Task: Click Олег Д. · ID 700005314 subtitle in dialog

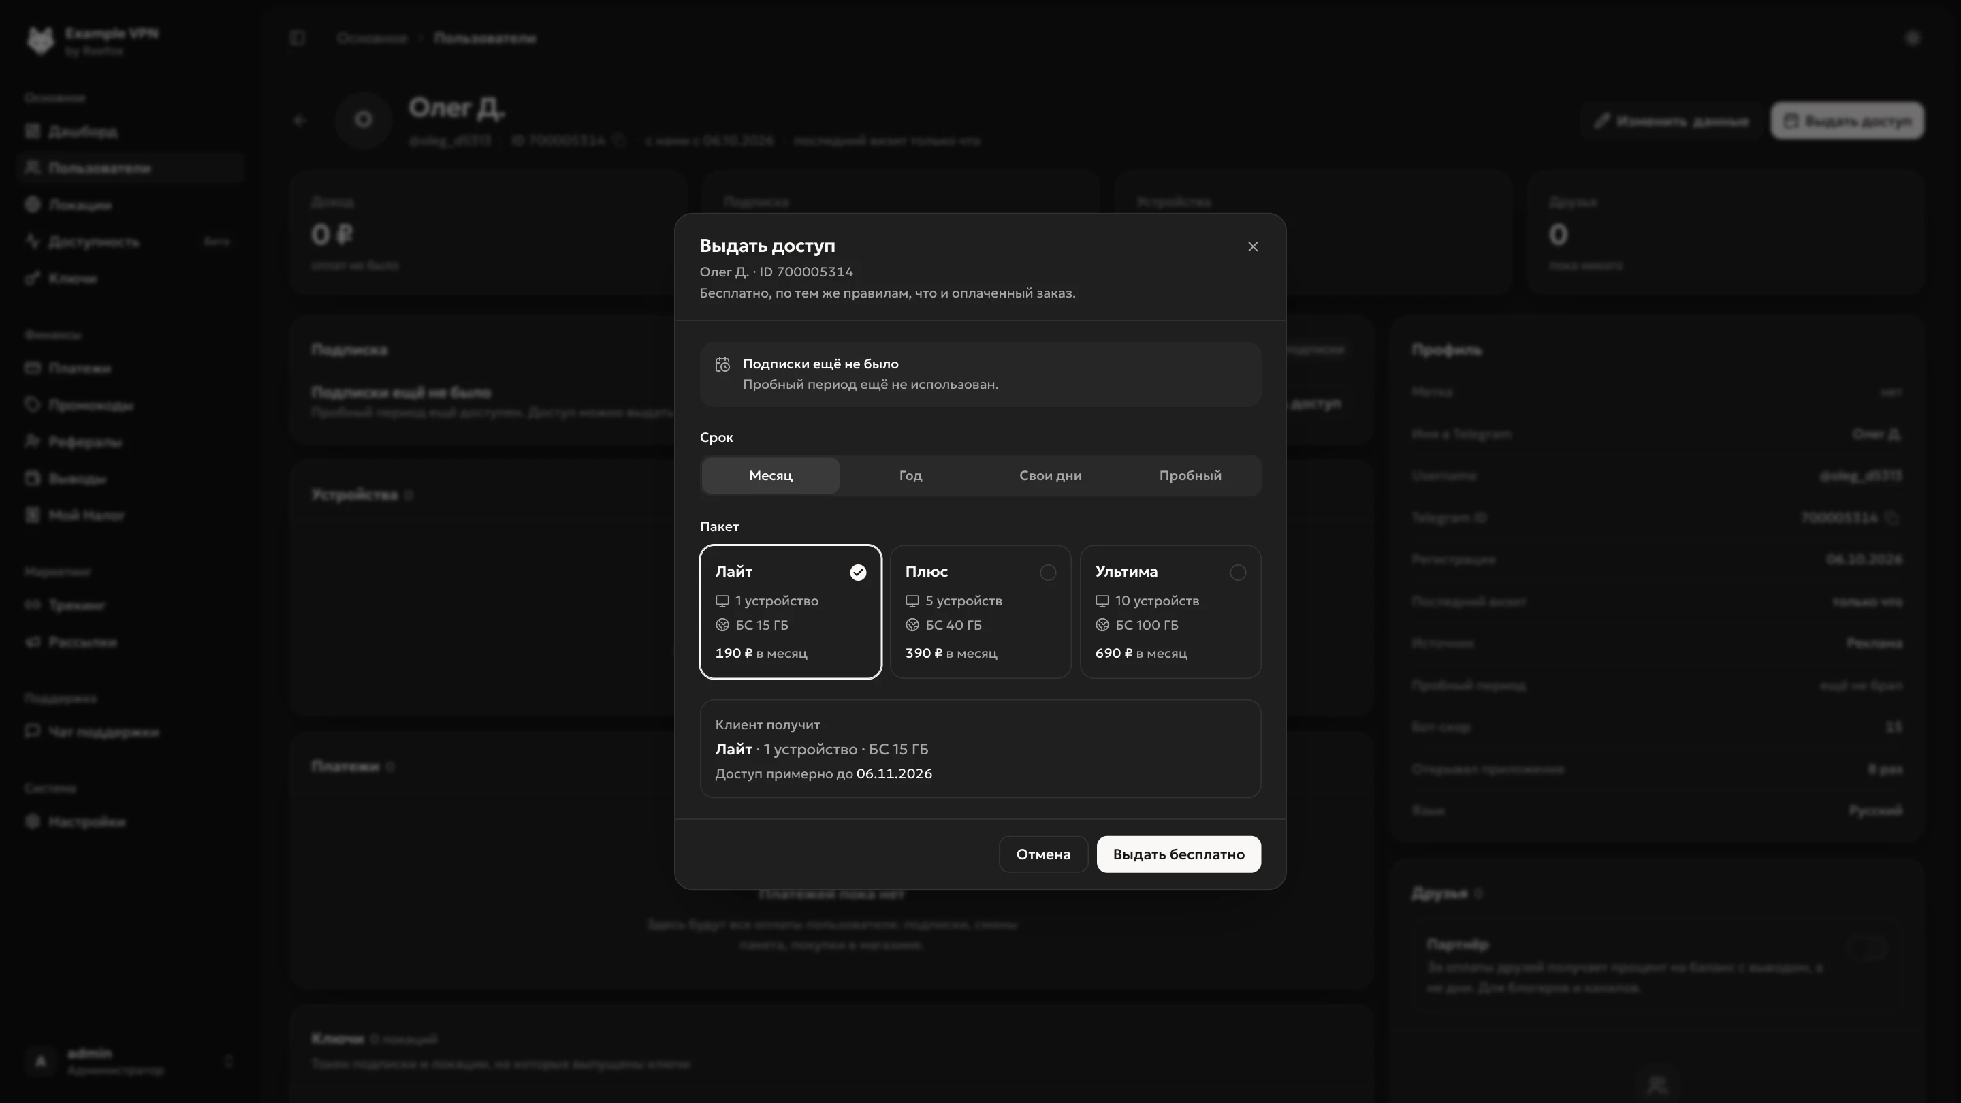Action: click(776, 272)
